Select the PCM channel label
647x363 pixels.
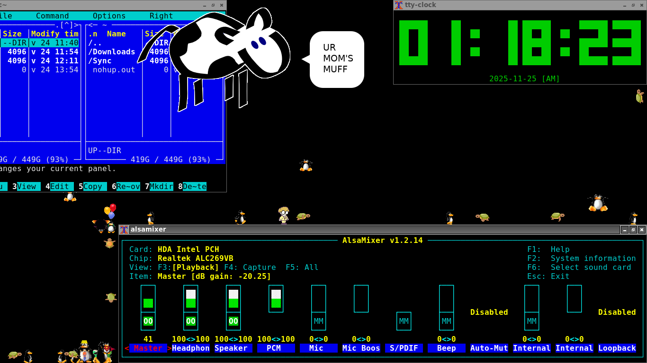[276, 348]
